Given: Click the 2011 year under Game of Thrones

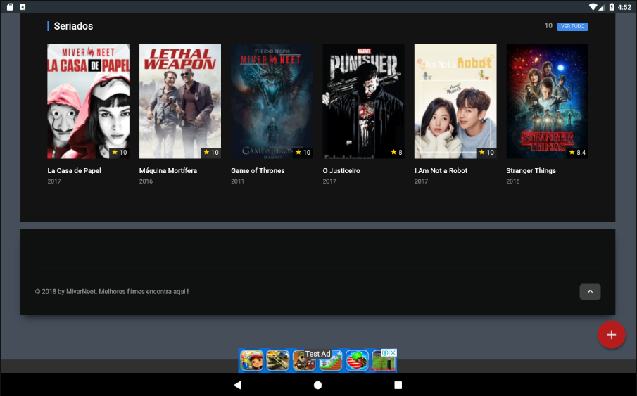Looking at the screenshot, I should [238, 181].
